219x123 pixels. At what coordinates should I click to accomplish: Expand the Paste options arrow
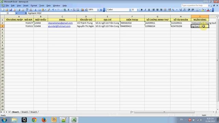(46, 10)
